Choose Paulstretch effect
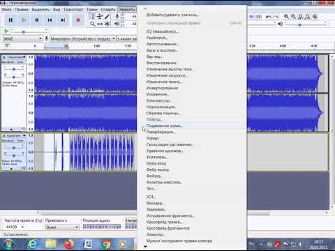Viewport: 335px width, 251px height. pos(192,38)
